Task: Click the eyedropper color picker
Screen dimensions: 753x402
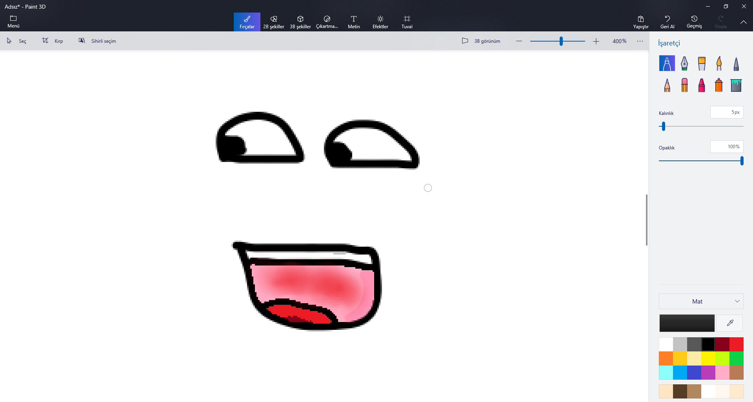Action: (730, 323)
